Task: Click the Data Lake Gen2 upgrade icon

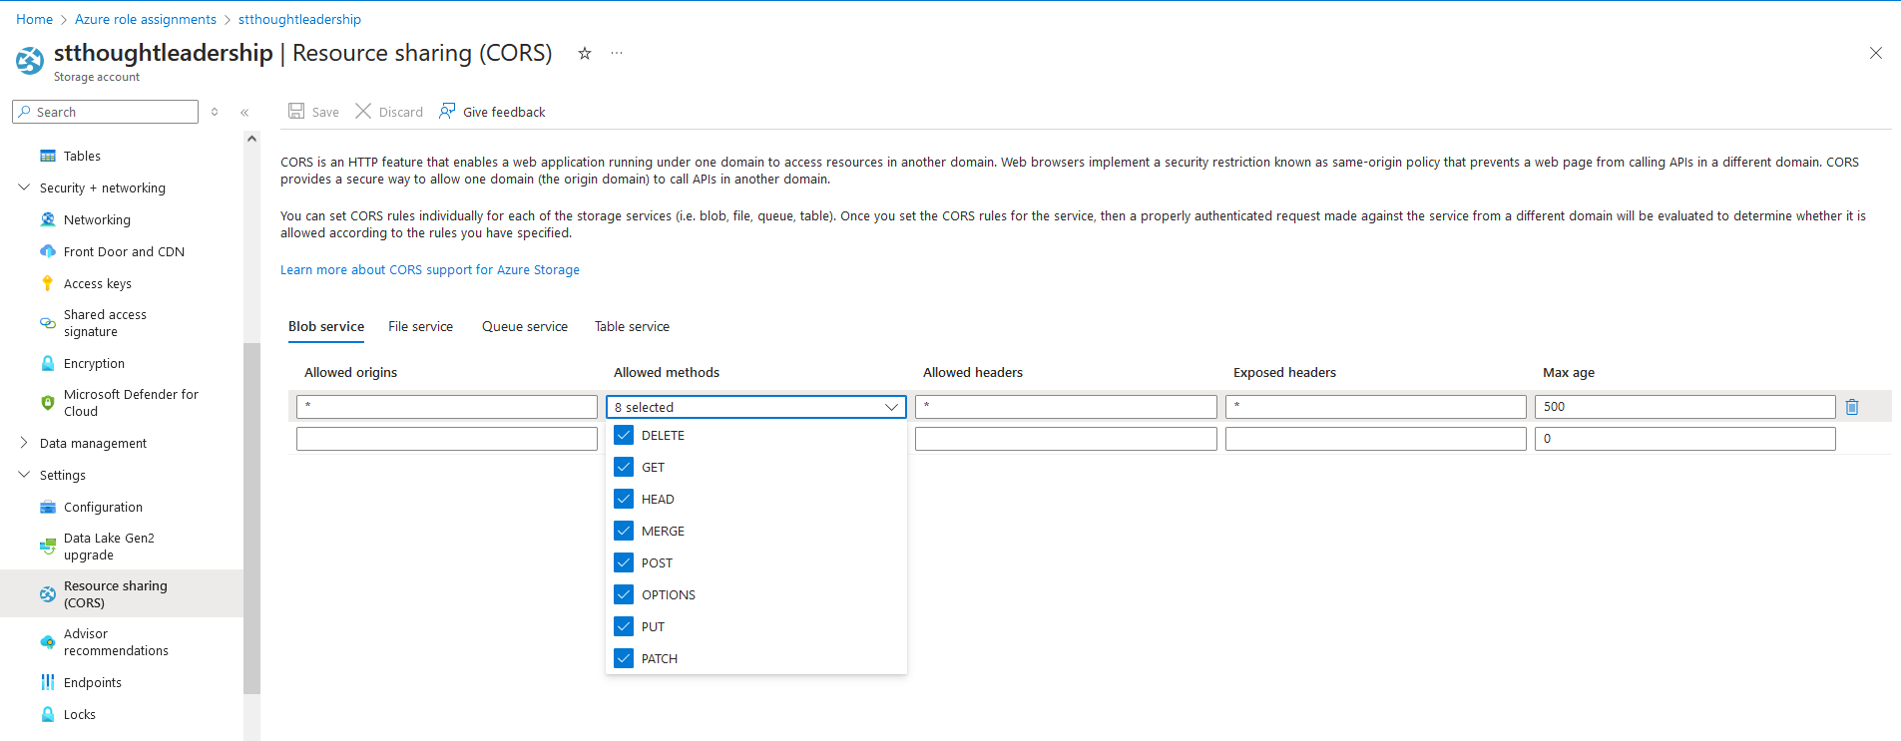Action: coord(47,547)
